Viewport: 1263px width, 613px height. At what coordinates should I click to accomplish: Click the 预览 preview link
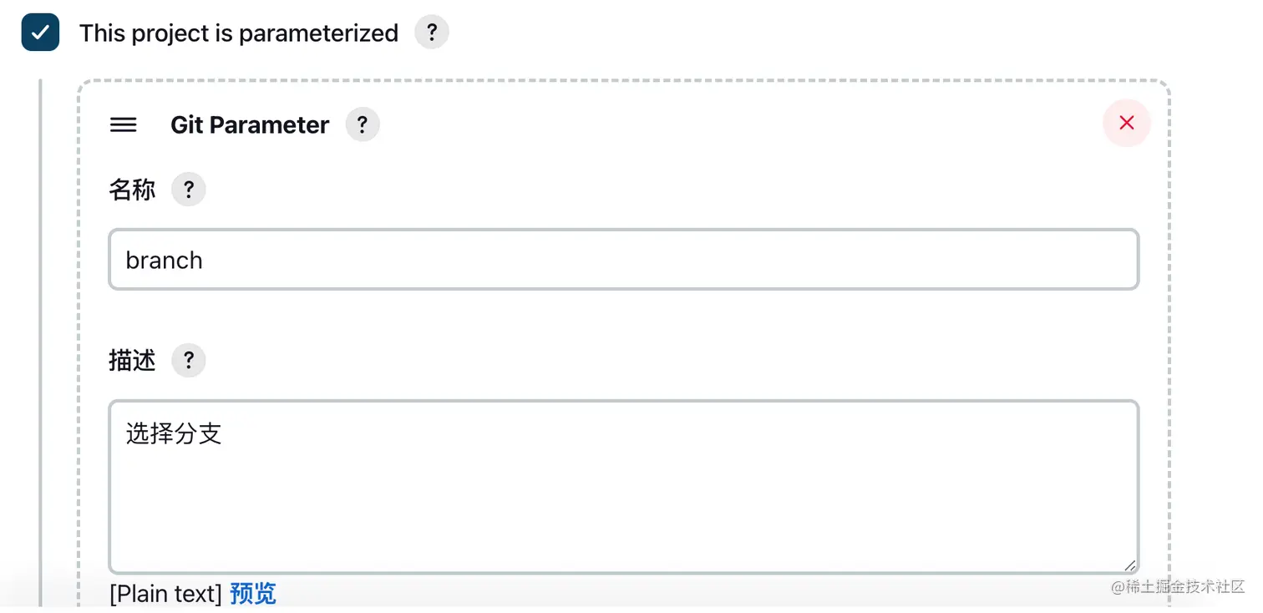[x=252, y=594]
